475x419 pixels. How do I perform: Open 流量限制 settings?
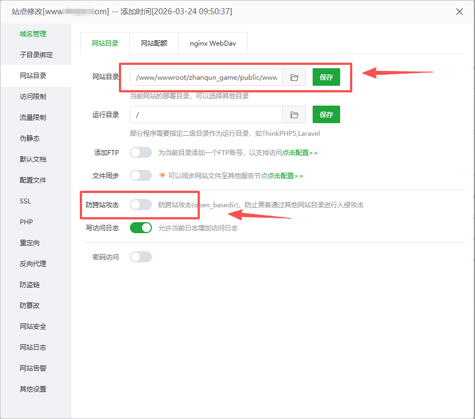point(33,118)
